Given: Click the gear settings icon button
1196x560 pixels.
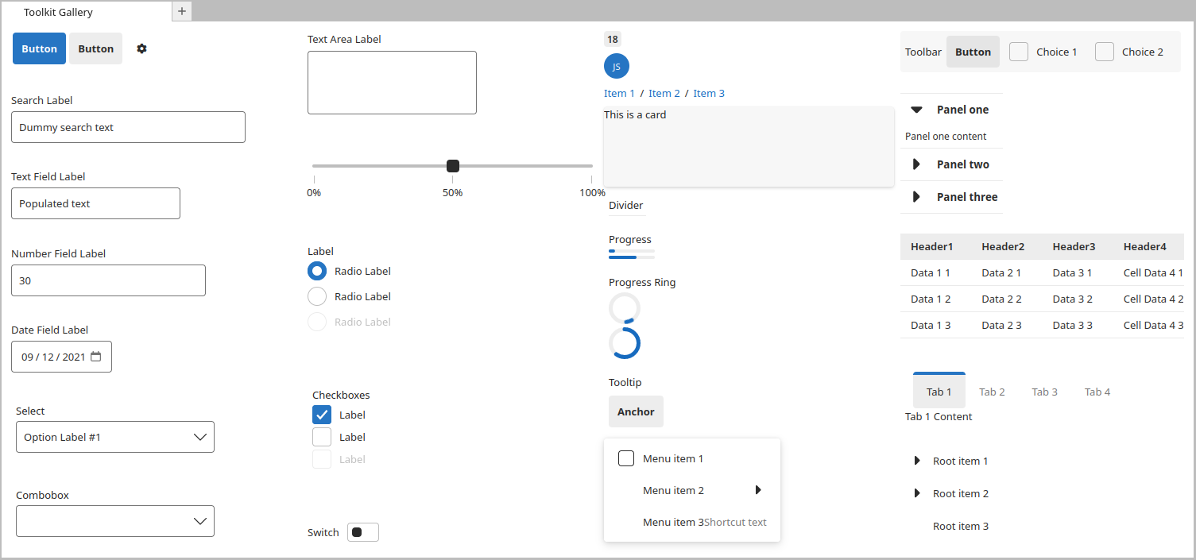Looking at the screenshot, I should click(x=141, y=48).
